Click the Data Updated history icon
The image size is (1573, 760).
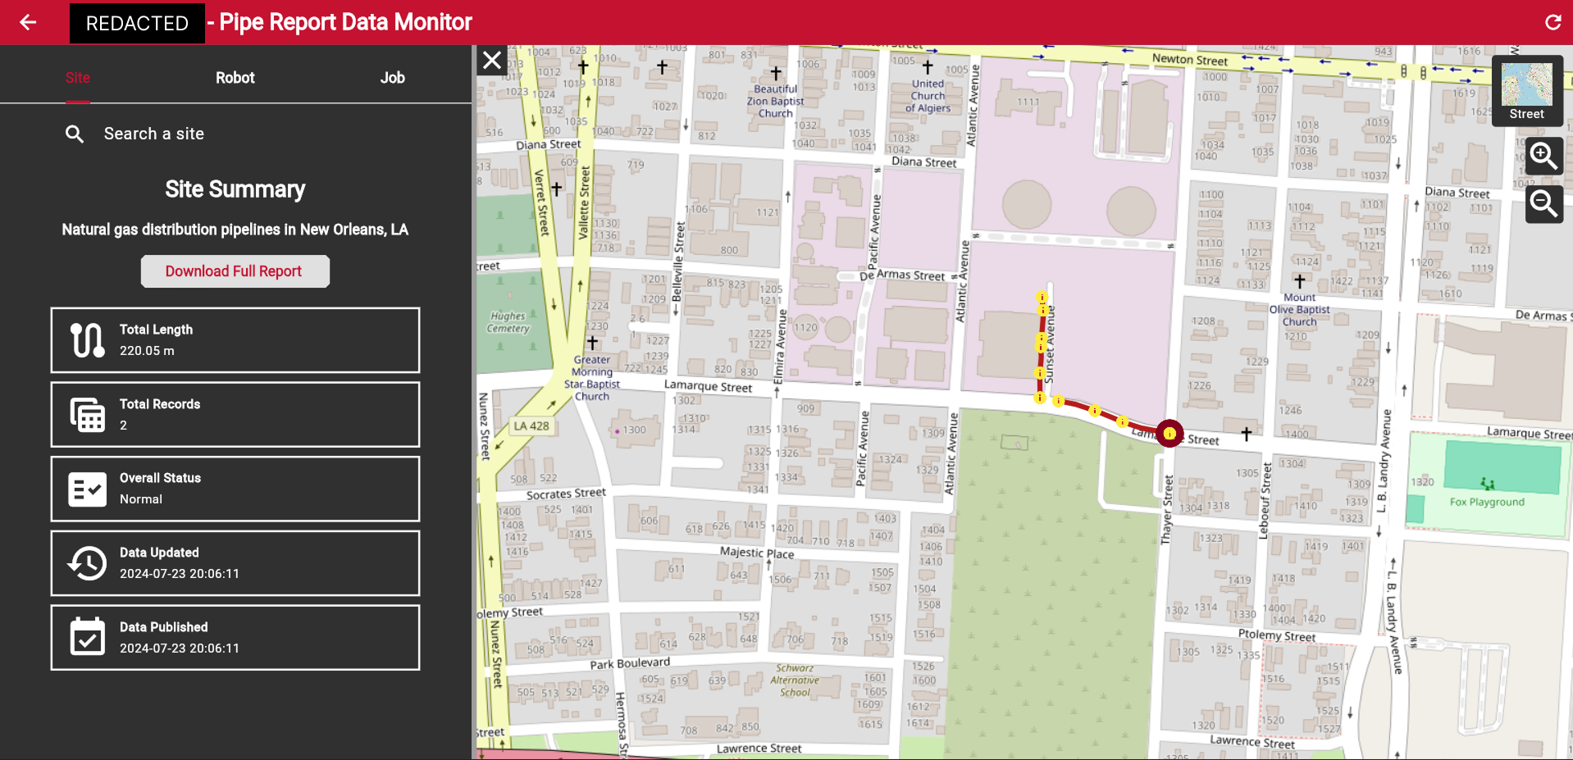87,563
